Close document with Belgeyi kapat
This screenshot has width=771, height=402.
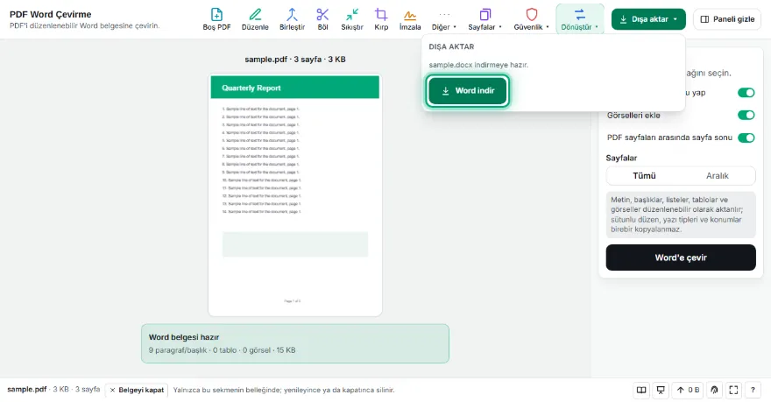pyautogui.click(x=137, y=390)
